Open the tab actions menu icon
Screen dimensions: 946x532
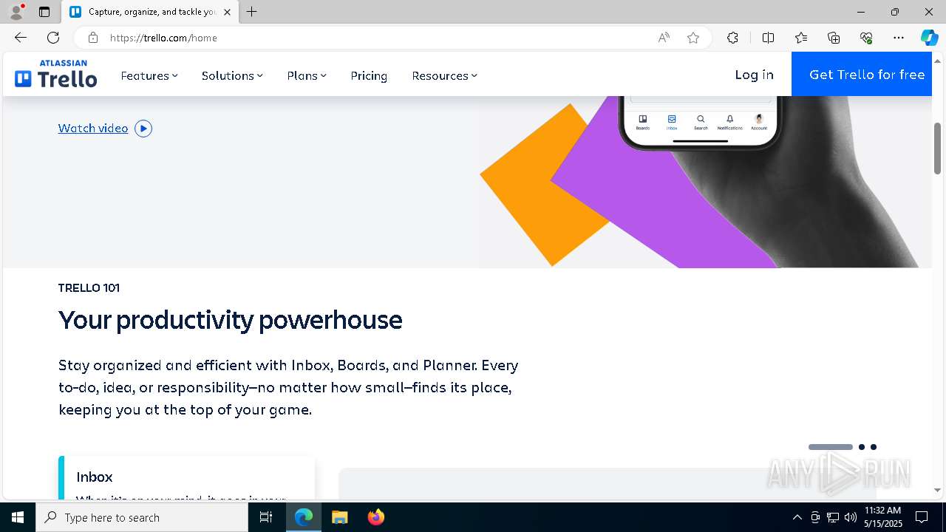click(44, 12)
